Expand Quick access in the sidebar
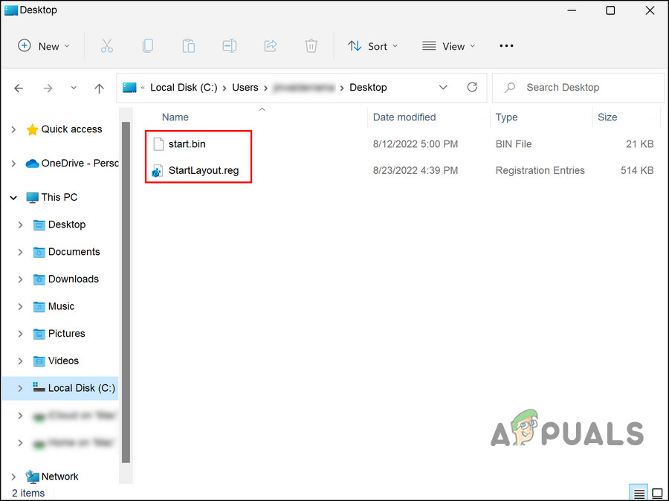This screenshot has height=501, width=669. coord(13,129)
